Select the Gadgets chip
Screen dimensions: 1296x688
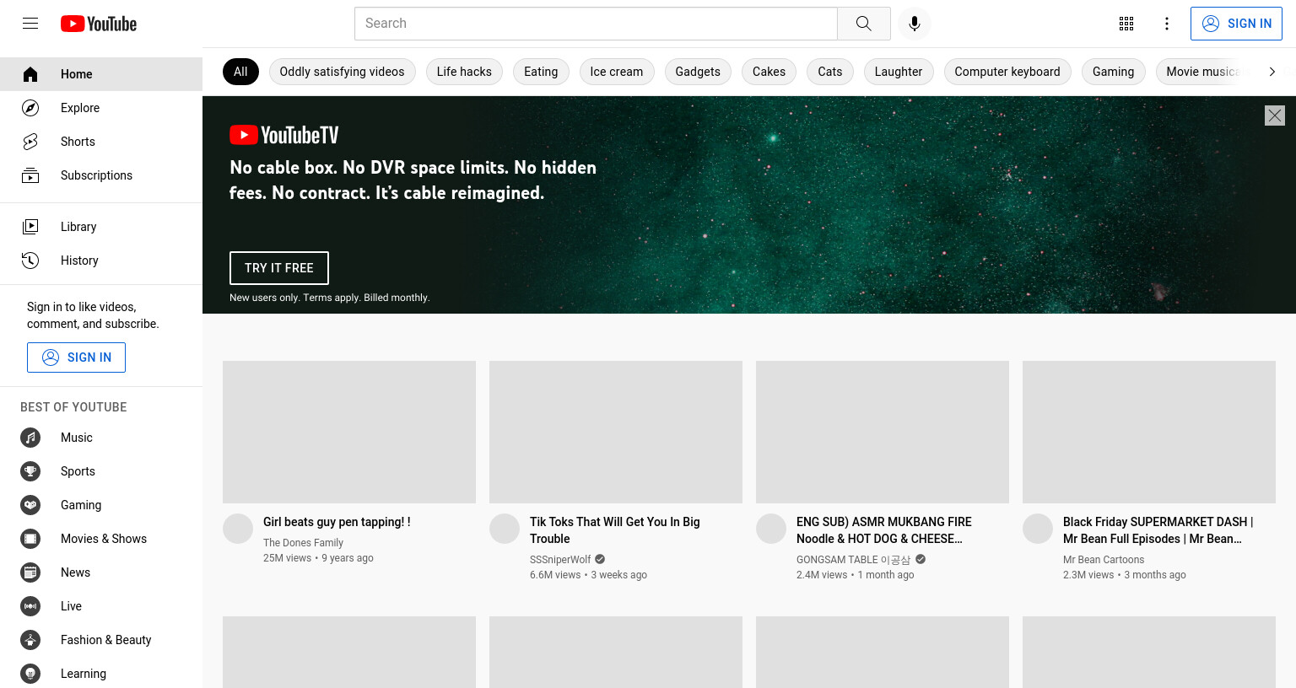698,72
